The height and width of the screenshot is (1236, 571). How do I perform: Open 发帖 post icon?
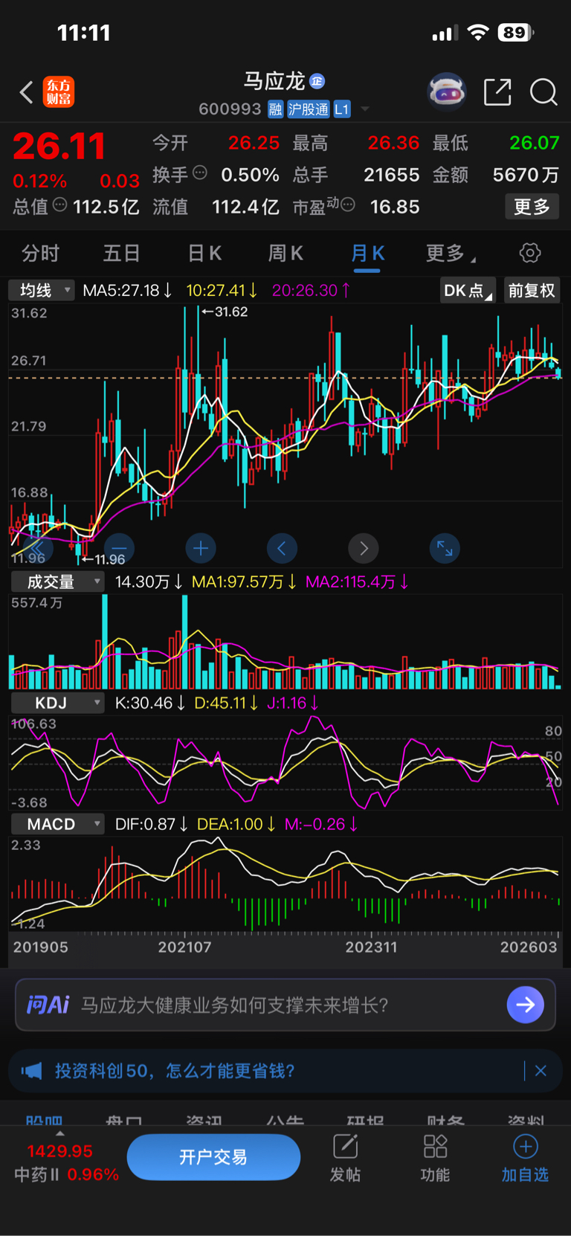[x=345, y=1158]
